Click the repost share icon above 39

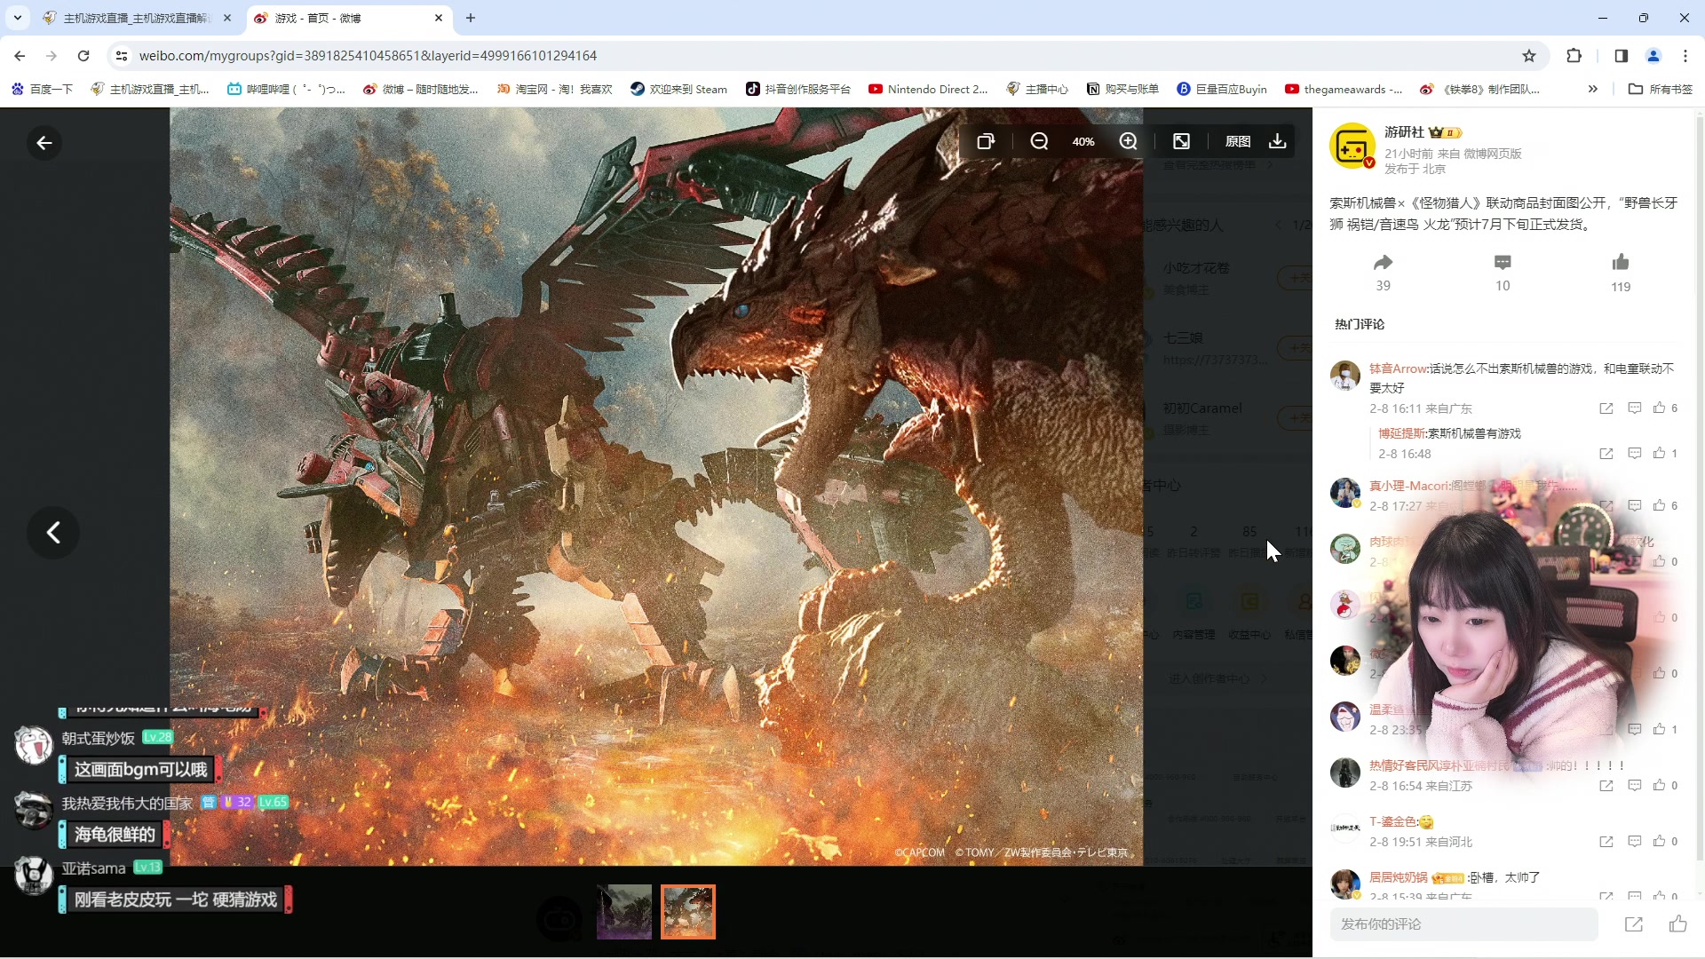[x=1383, y=263]
